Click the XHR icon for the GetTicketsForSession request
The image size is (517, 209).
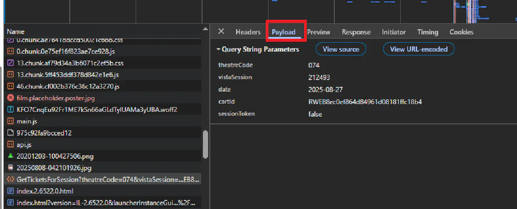click(11, 179)
